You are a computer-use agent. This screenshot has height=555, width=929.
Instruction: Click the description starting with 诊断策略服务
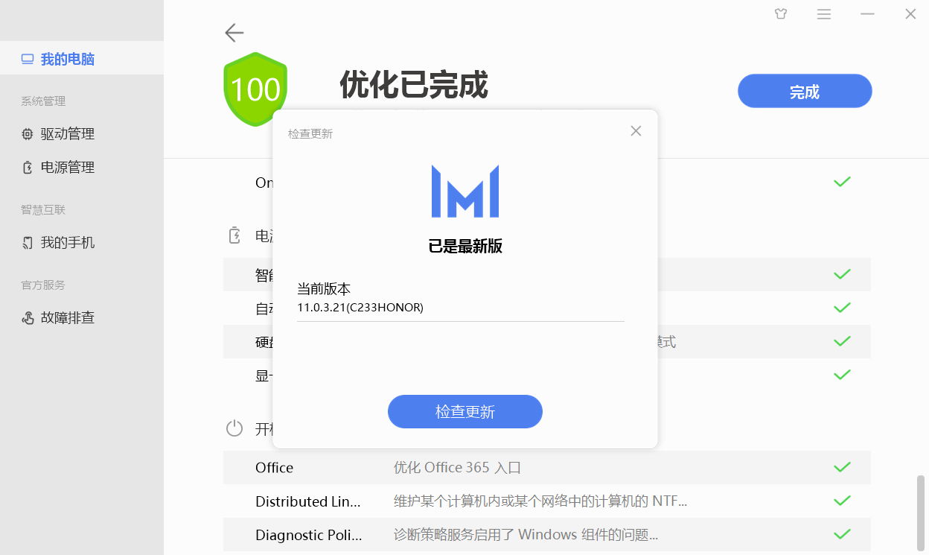point(526,535)
